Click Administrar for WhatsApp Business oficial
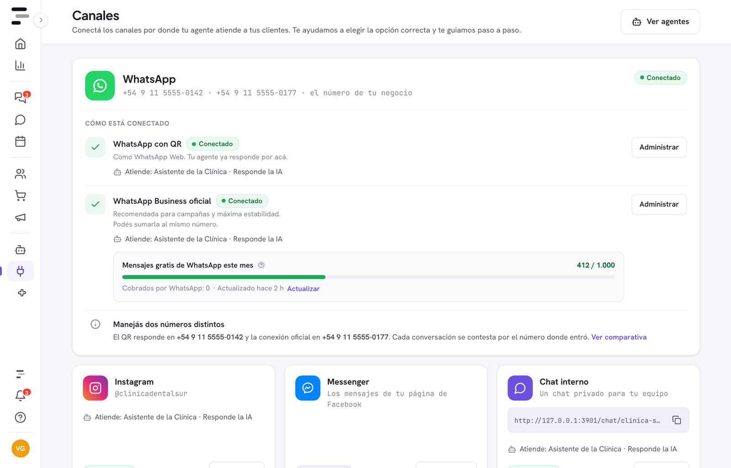Screen dimensions: 731x468 point(659,204)
